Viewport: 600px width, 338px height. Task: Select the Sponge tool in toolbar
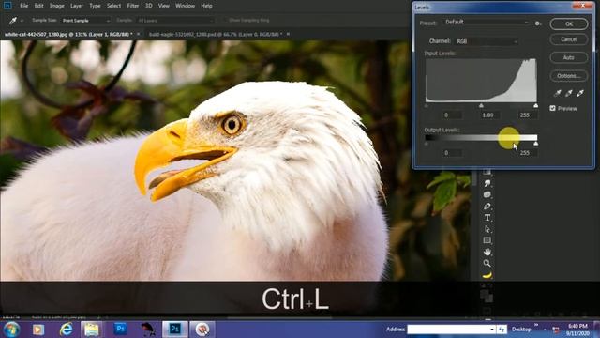pyautogui.click(x=487, y=194)
